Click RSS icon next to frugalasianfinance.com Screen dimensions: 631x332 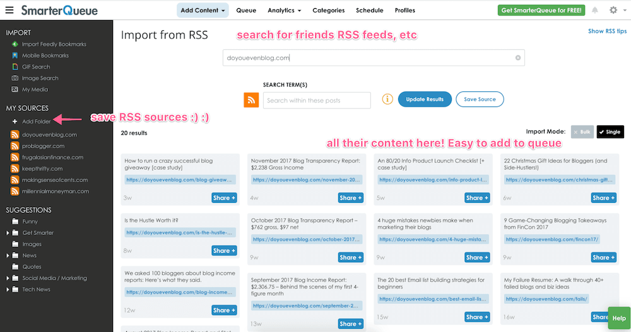(15, 157)
